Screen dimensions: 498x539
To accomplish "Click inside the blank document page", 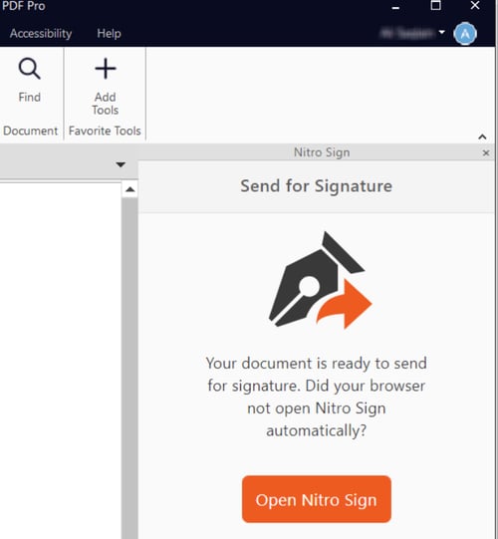I will click(x=61, y=361).
